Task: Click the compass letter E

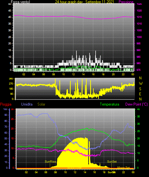Action: (140, 94)
